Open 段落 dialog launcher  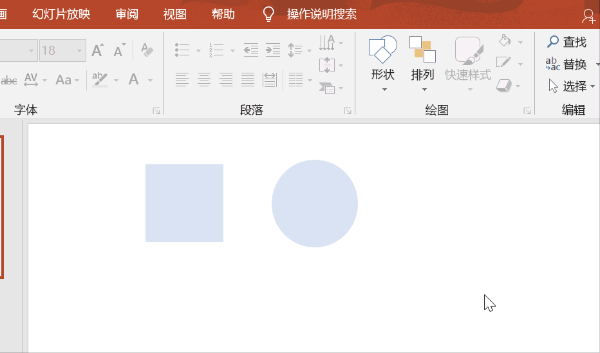(x=348, y=111)
